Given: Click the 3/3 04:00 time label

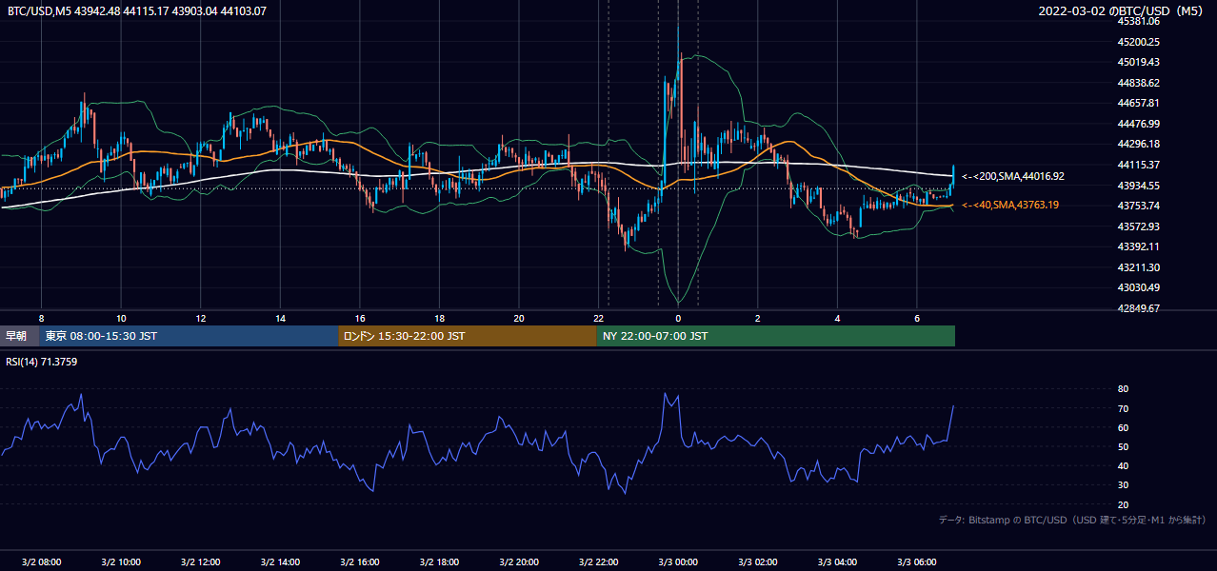Looking at the screenshot, I should (837, 561).
